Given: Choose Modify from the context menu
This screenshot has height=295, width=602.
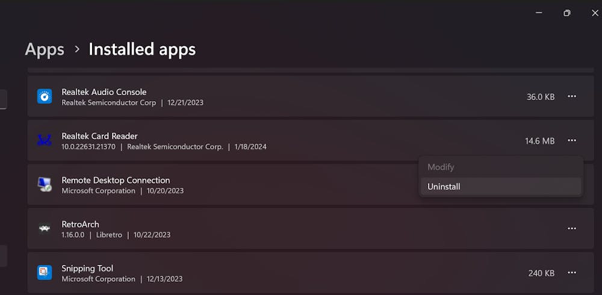Looking at the screenshot, I should (x=441, y=167).
